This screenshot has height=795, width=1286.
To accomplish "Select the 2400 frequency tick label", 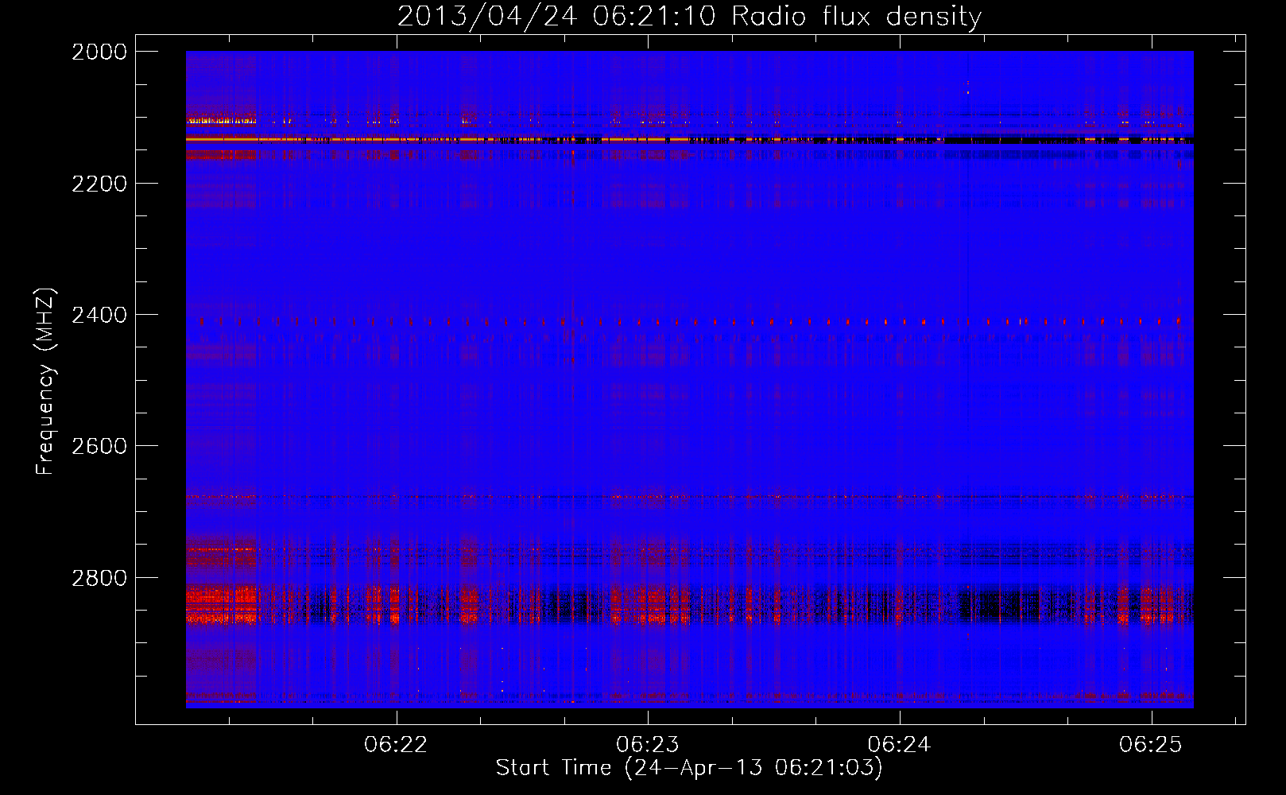I will [99, 316].
